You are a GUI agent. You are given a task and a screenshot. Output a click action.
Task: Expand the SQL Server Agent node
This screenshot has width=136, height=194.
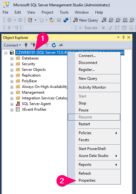12,104
